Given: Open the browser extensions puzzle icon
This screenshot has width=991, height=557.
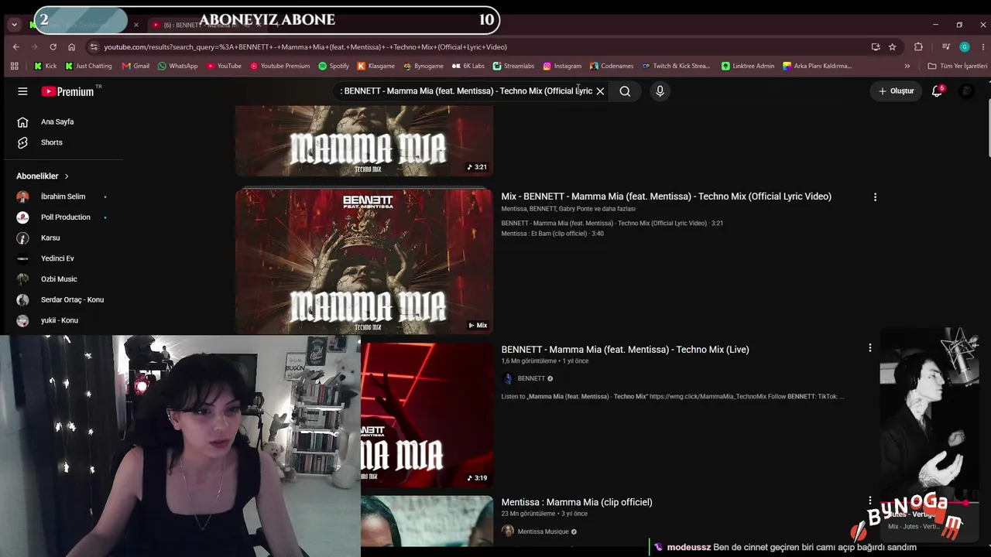Looking at the screenshot, I should tap(918, 46).
